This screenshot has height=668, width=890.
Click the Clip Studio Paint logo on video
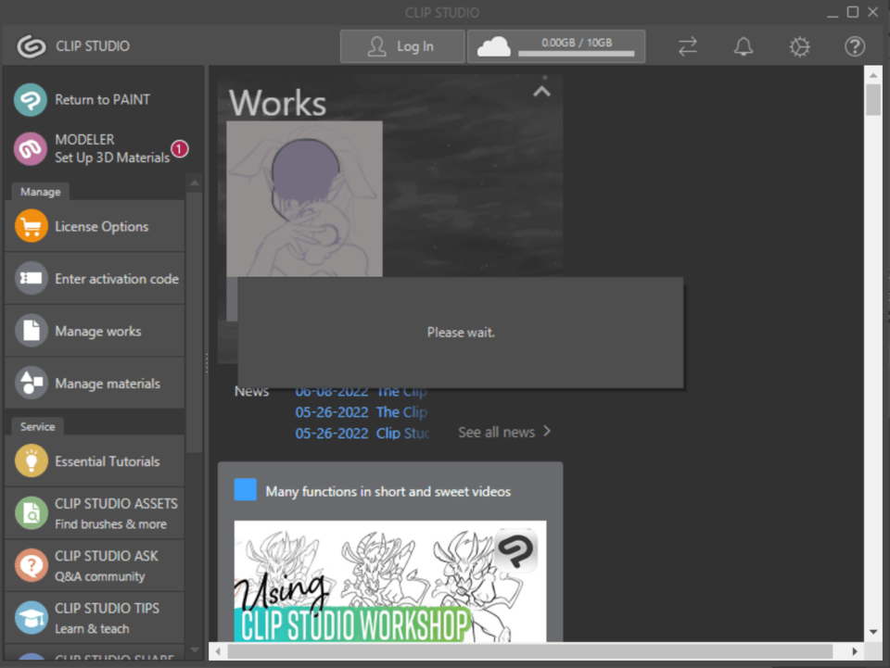tap(515, 550)
